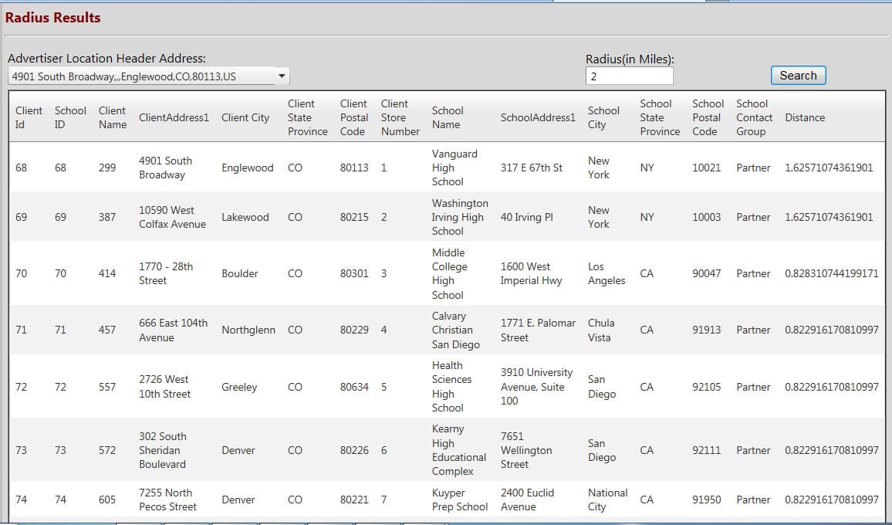
Task: Click the Washington Irving High School cell
Action: (x=460, y=217)
